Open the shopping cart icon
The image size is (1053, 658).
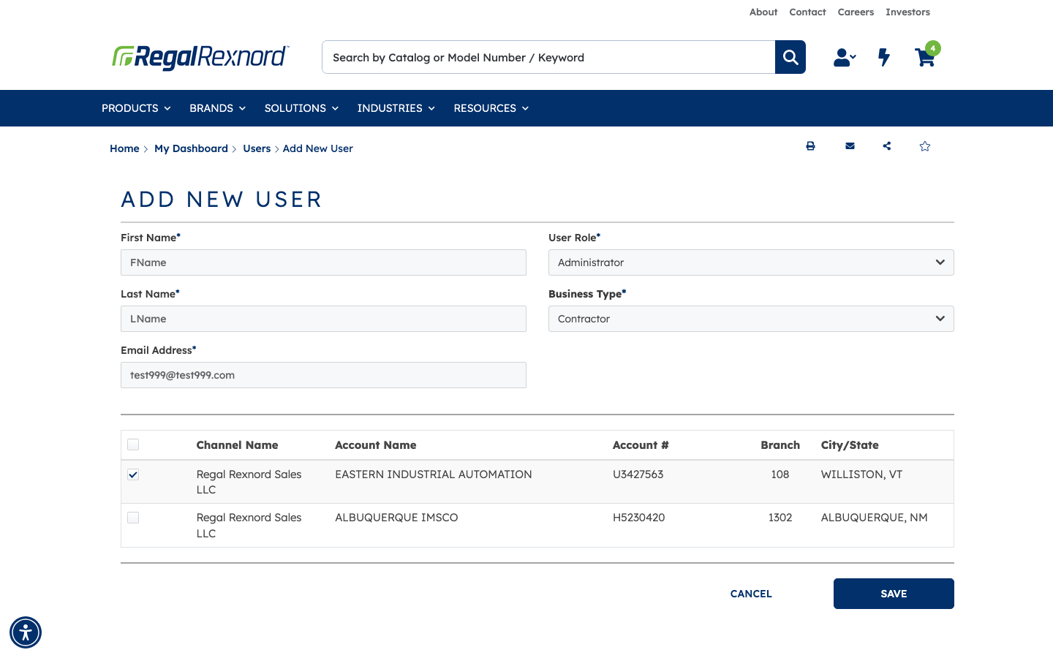click(926, 56)
